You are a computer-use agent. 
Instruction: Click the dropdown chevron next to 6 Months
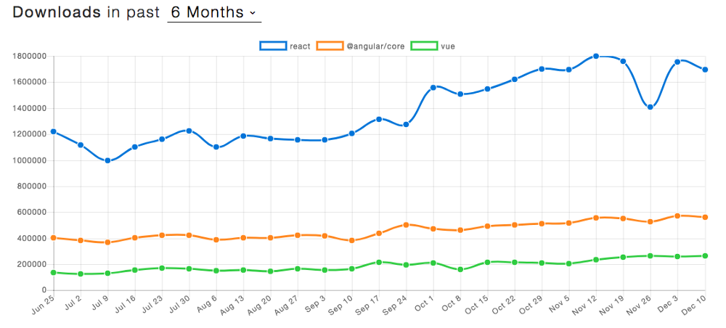tap(252, 13)
